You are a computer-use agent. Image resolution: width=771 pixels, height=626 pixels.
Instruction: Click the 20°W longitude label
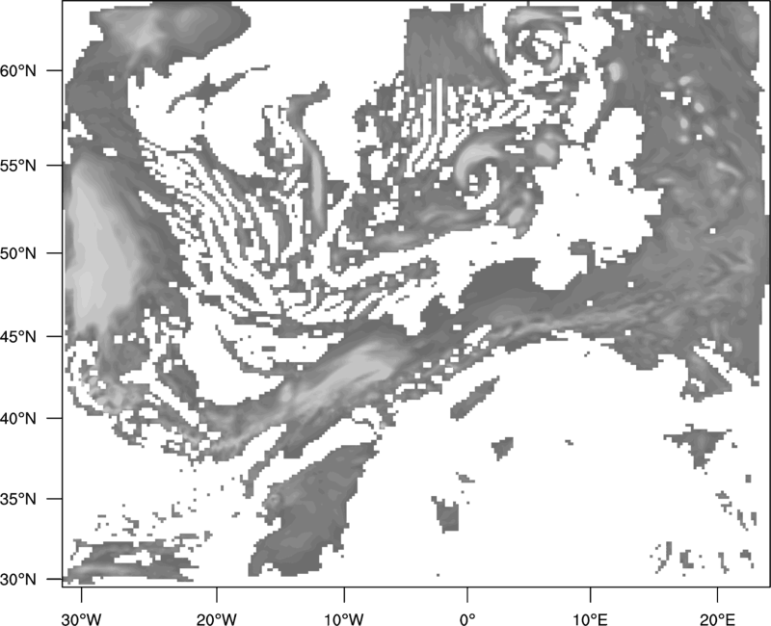point(216,619)
